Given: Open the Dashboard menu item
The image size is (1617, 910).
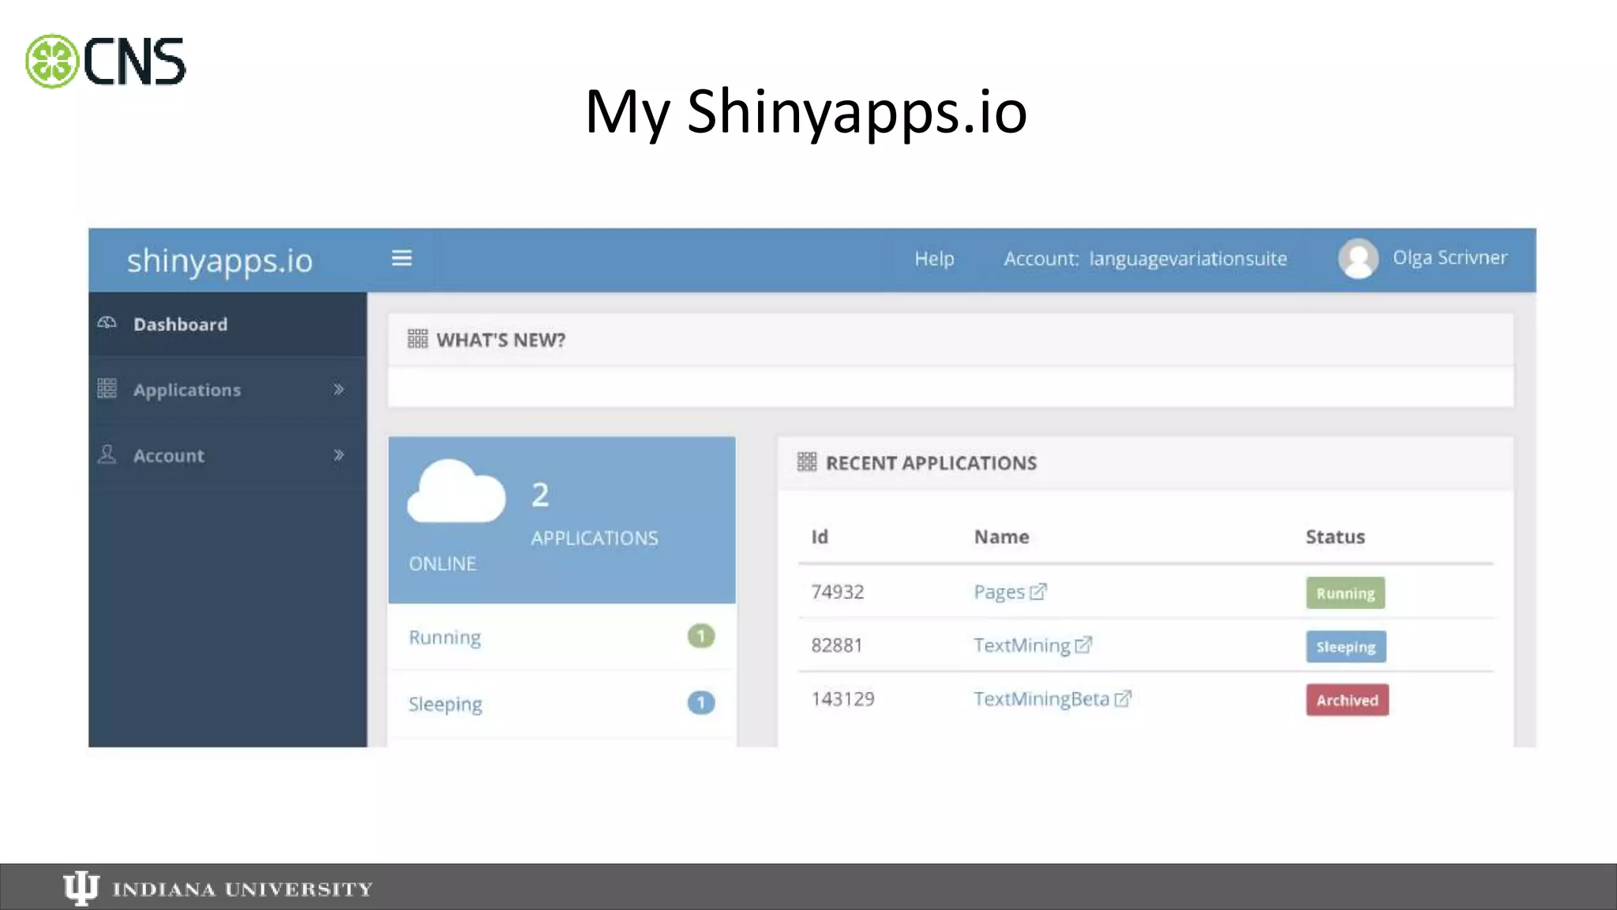Looking at the screenshot, I should [x=227, y=324].
